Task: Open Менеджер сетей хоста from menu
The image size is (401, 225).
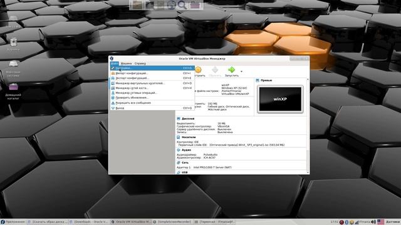Action: tap(152, 88)
